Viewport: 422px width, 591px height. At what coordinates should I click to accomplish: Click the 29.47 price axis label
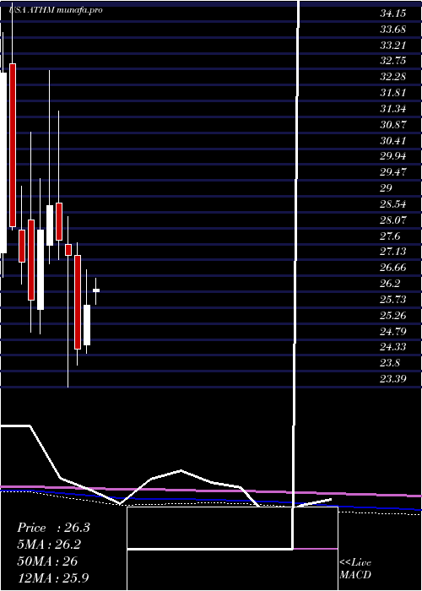click(393, 172)
